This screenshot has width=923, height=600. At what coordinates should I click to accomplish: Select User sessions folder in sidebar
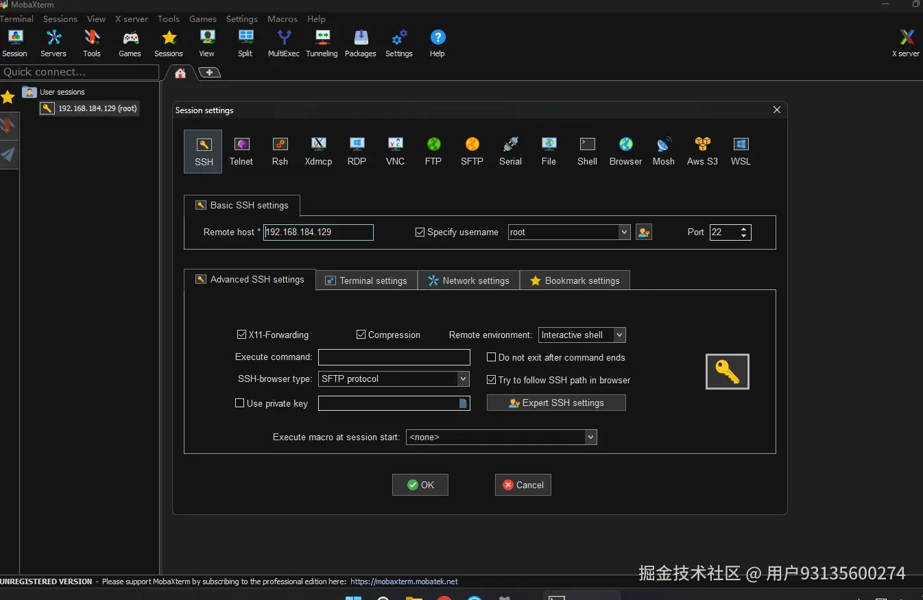coord(53,92)
